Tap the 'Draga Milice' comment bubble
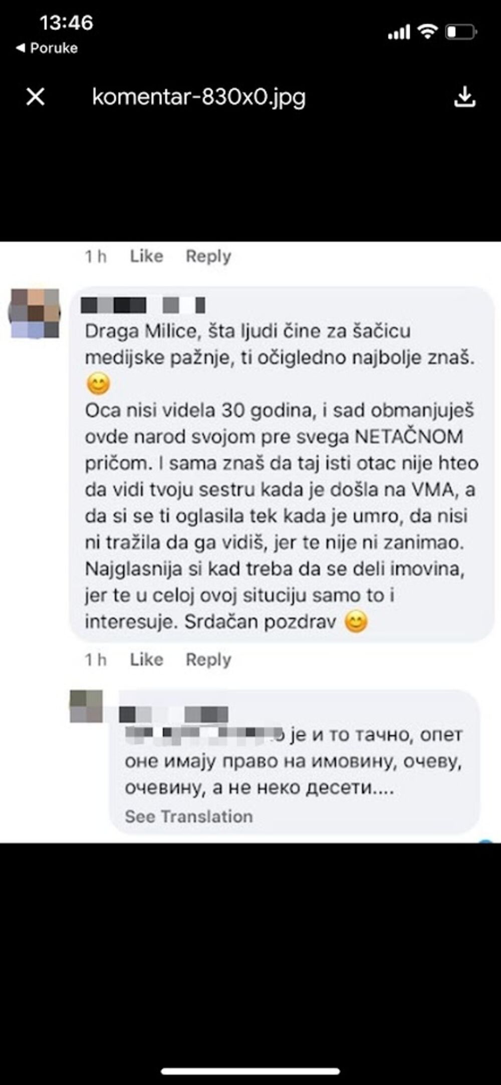501x1085 pixels. [282, 464]
